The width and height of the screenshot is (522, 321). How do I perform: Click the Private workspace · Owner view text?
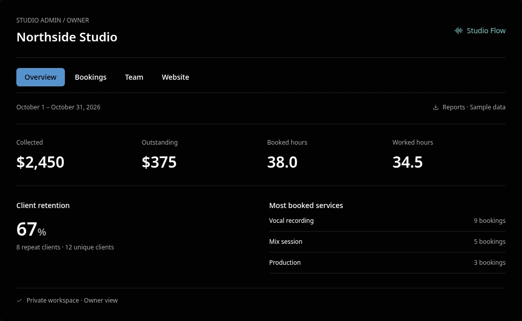tap(72, 301)
